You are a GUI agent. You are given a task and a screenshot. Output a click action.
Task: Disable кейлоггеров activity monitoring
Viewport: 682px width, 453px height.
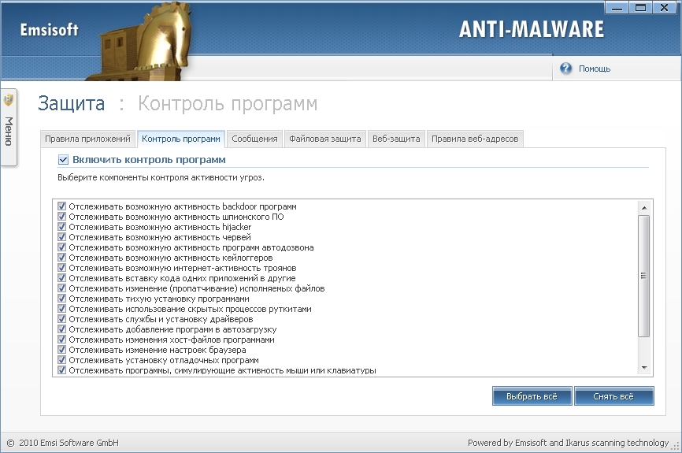point(61,258)
